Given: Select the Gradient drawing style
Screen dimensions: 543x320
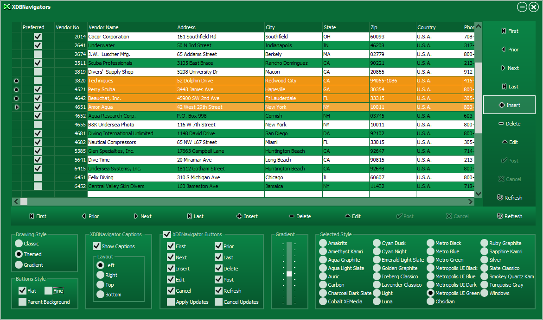Looking at the screenshot, I should [19, 265].
